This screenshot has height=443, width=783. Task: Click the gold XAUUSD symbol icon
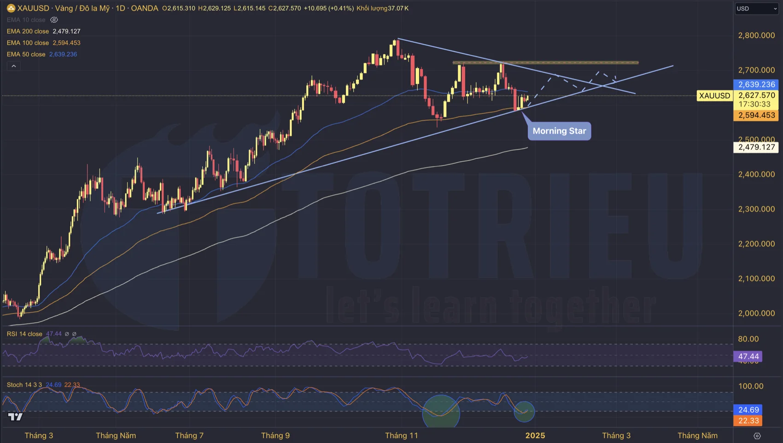(x=11, y=8)
